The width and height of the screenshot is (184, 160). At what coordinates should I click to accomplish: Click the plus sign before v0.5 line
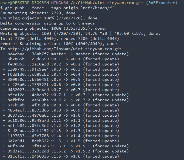click(x=4, y=80)
